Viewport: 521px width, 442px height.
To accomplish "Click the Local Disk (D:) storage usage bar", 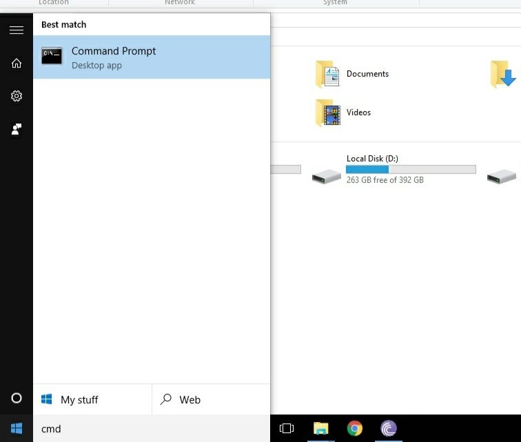I will (411, 170).
